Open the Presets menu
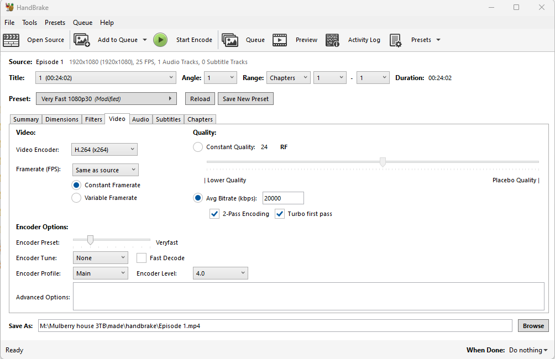The height and width of the screenshot is (359, 555). 55,22
